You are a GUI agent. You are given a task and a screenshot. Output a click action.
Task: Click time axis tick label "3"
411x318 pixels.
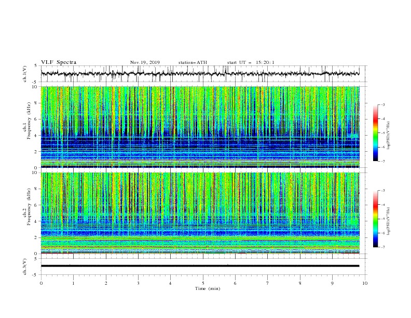click(x=138, y=283)
